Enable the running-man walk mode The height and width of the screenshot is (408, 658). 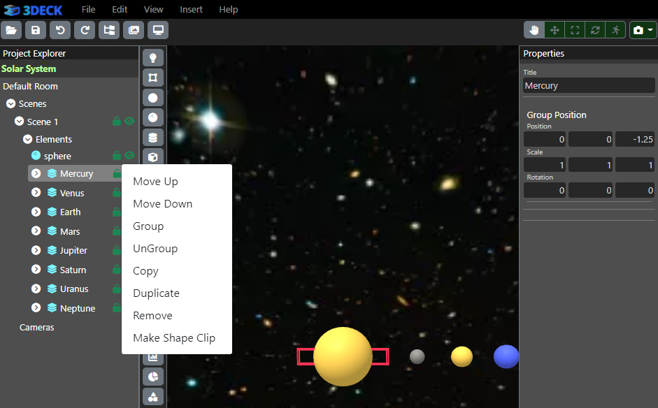[615, 30]
